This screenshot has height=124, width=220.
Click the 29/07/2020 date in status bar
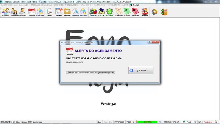click(x=120, y=122)
